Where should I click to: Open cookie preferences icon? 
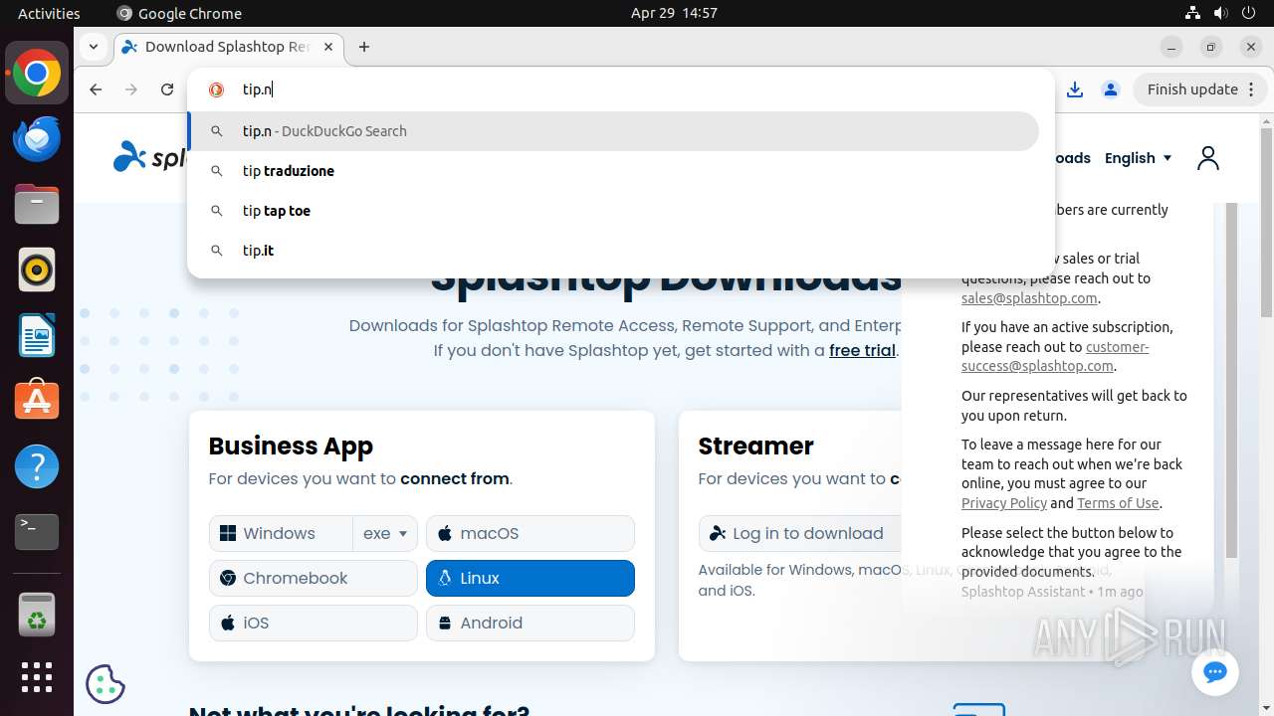click(106, 683)
